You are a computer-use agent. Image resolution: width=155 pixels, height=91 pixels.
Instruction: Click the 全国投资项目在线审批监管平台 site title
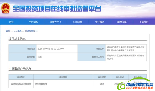(x=57, y=9)
